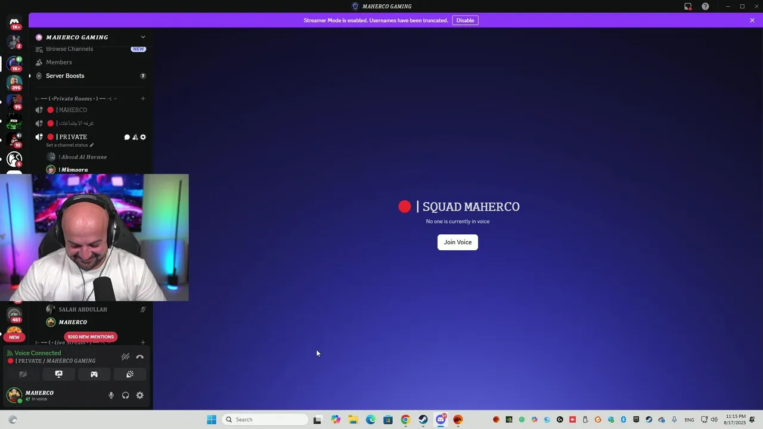763x429 pixels.
Task: Select MAHERCO in the voice member list
Action: click(x=73, y=322)
